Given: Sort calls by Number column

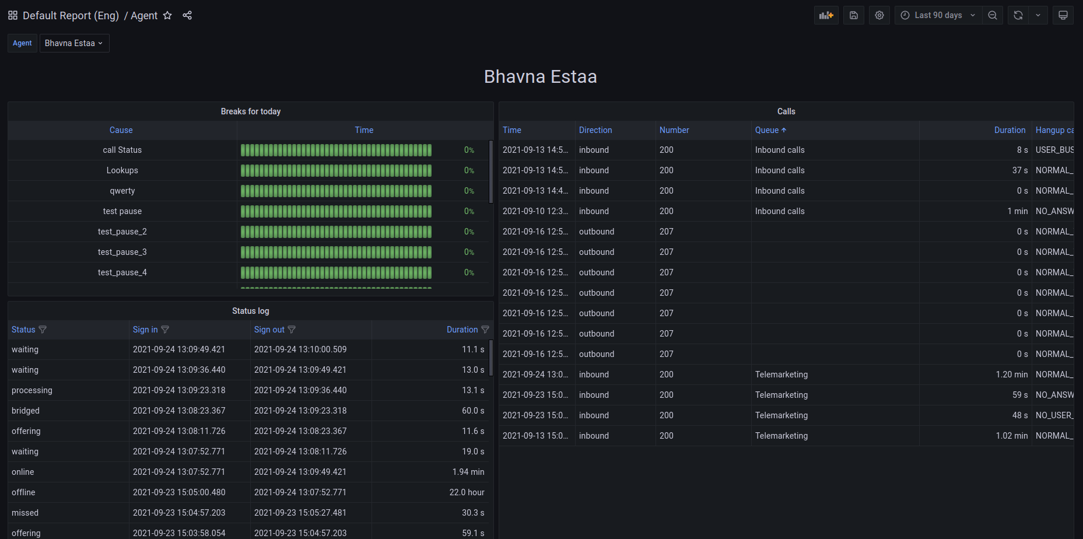Looking at the screenshot, I should (674, 130).
